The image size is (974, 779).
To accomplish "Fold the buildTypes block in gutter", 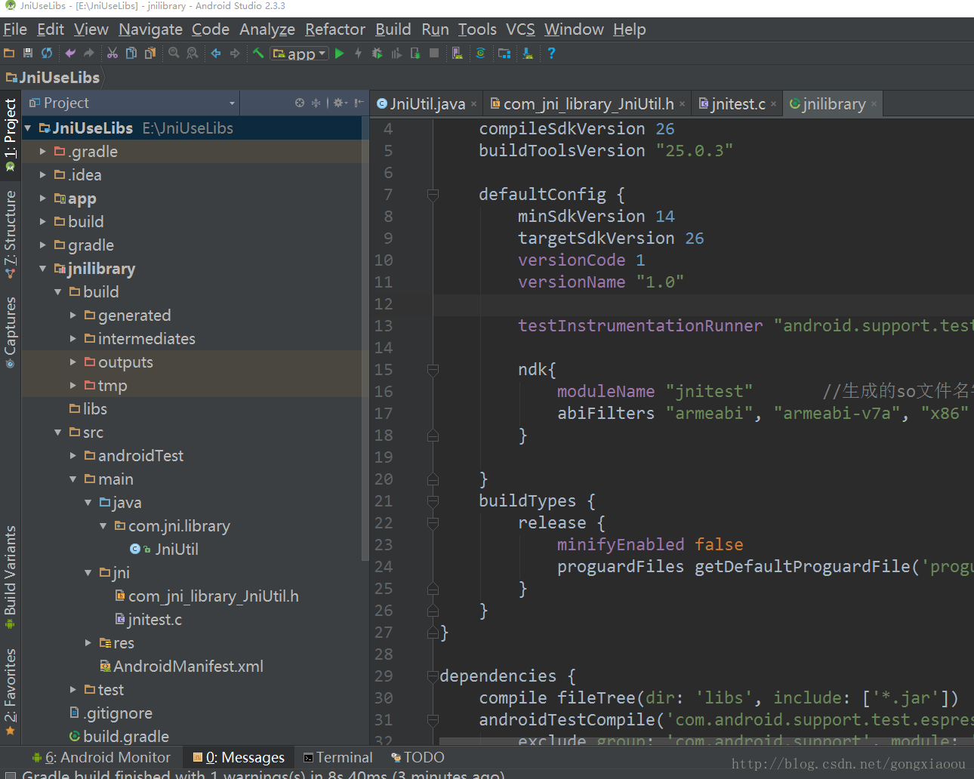I will point(433,501).
